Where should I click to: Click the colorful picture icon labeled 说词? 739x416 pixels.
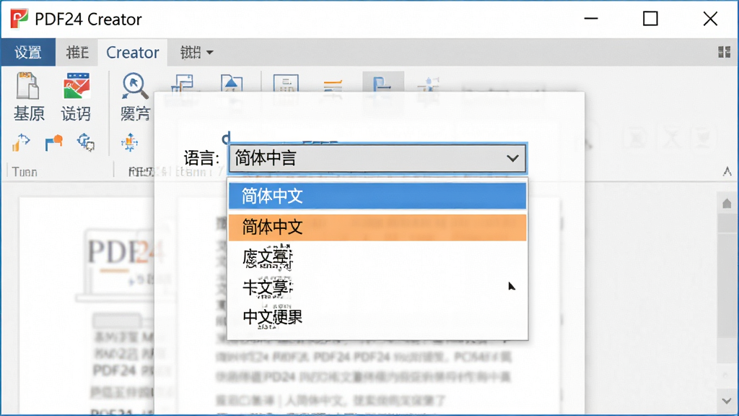coord(76,86)
